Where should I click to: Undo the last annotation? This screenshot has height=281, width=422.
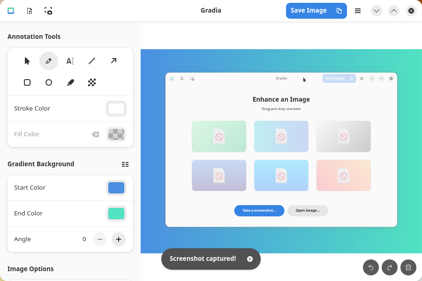371,267
